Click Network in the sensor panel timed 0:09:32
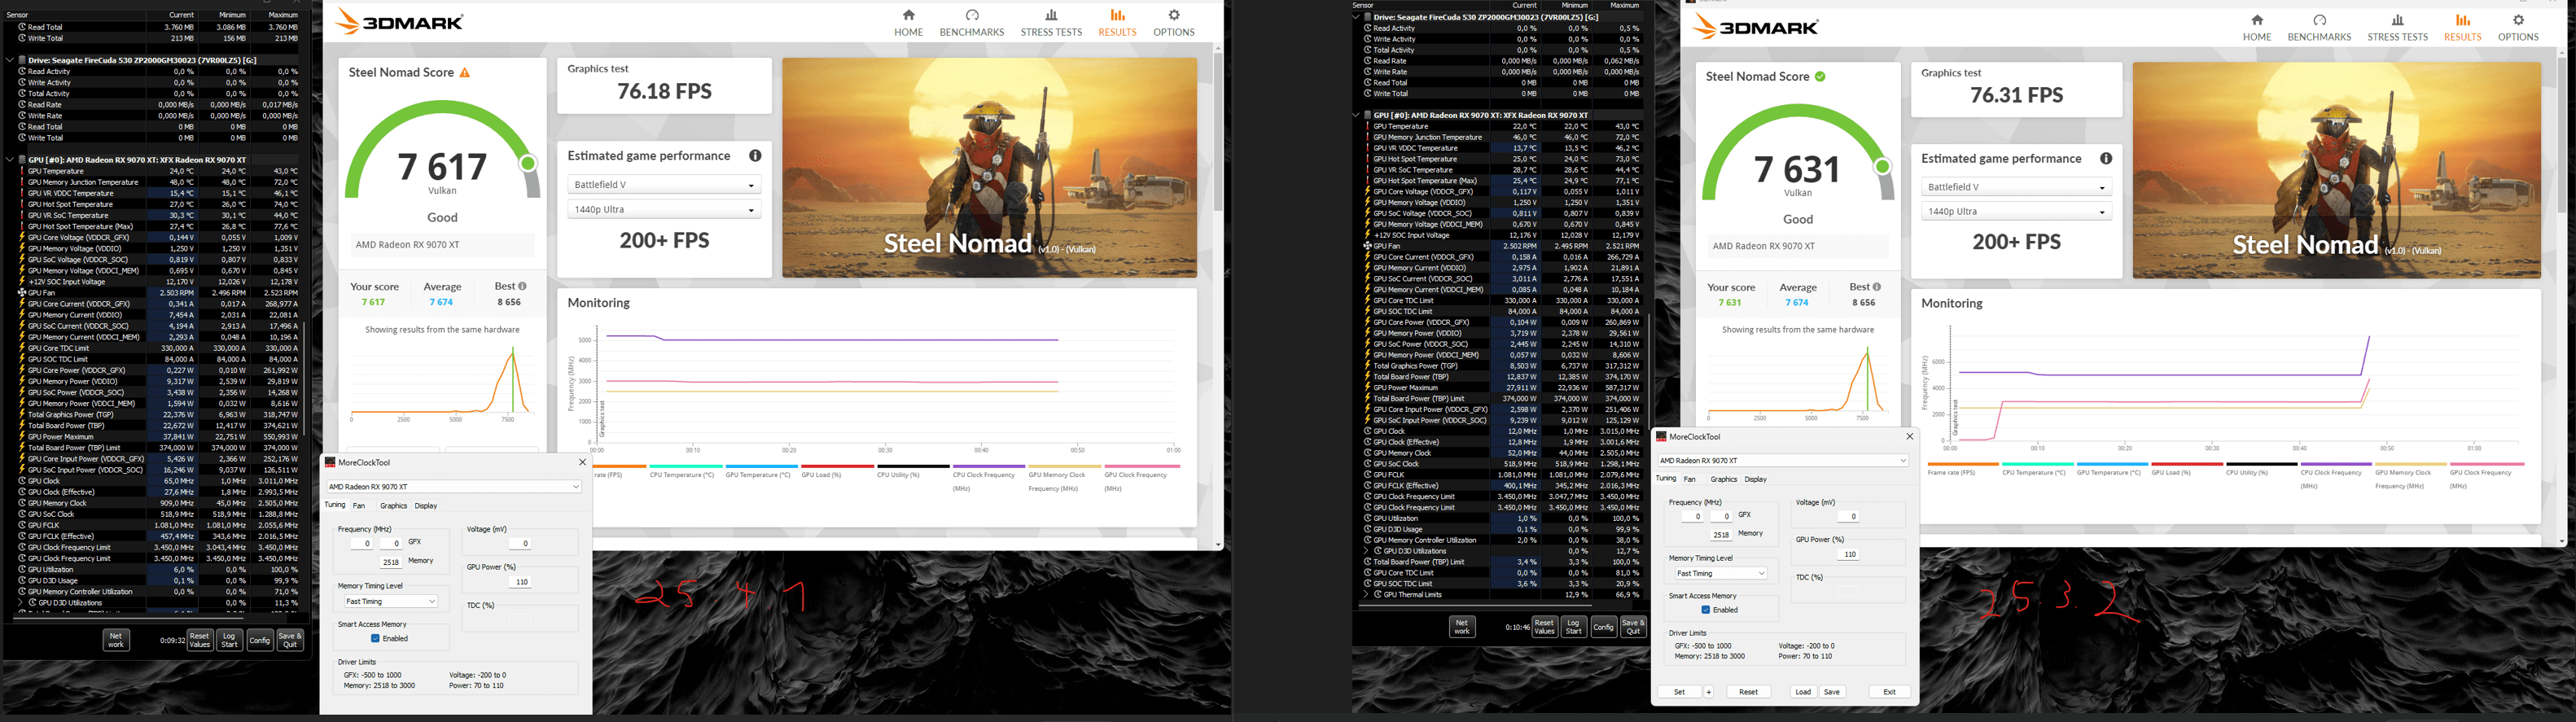The width and height of the screenshot is (2576, 722). coord(116,639)
